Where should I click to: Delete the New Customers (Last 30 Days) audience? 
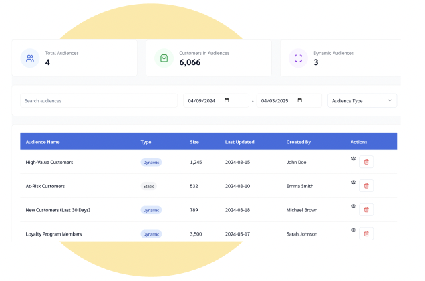tap(366, 209)
